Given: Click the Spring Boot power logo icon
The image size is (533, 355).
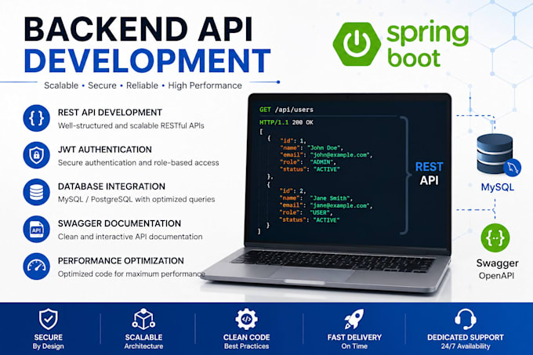Looking at the screenshot, I should pyautogui.click(x=357, y=44).
